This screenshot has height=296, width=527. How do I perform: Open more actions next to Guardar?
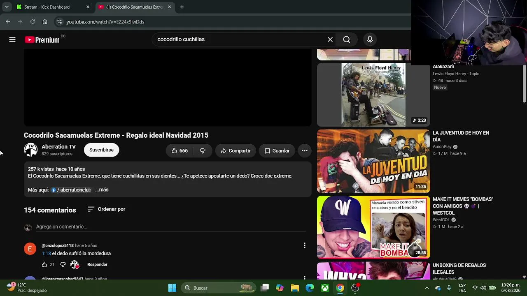[305, 150]
